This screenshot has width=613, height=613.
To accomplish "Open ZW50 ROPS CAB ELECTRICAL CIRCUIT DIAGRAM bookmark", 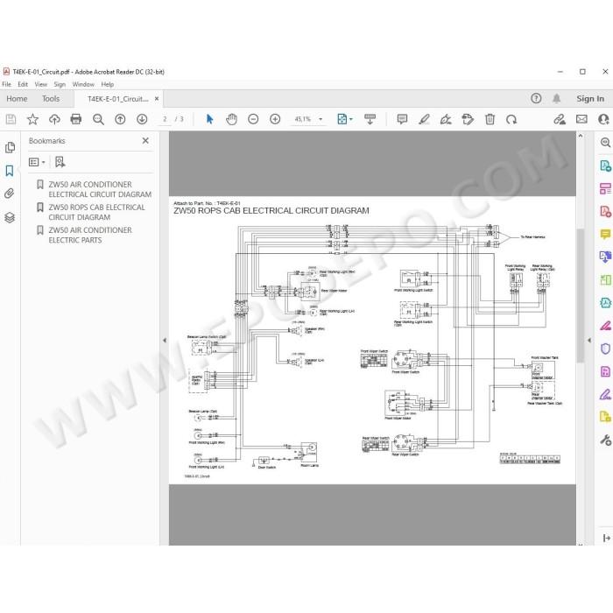I will tap(96, 212).
